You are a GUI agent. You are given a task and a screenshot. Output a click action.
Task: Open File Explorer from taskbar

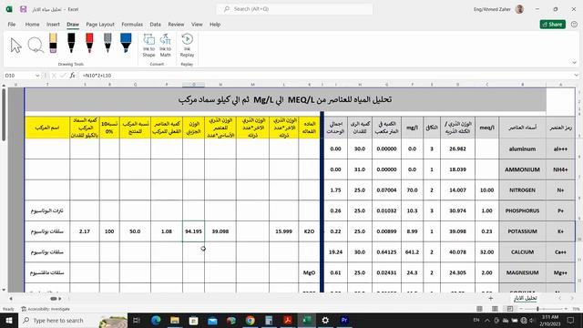tap(175, 320)
